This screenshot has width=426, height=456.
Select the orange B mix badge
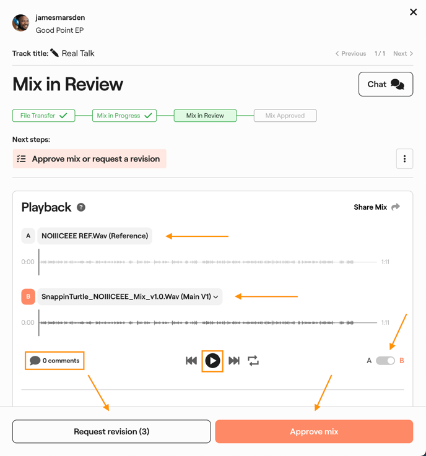point(28,296)
